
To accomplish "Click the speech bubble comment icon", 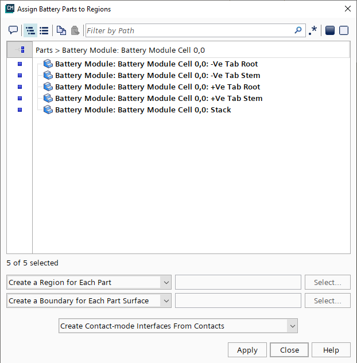I will pos(13,30).
